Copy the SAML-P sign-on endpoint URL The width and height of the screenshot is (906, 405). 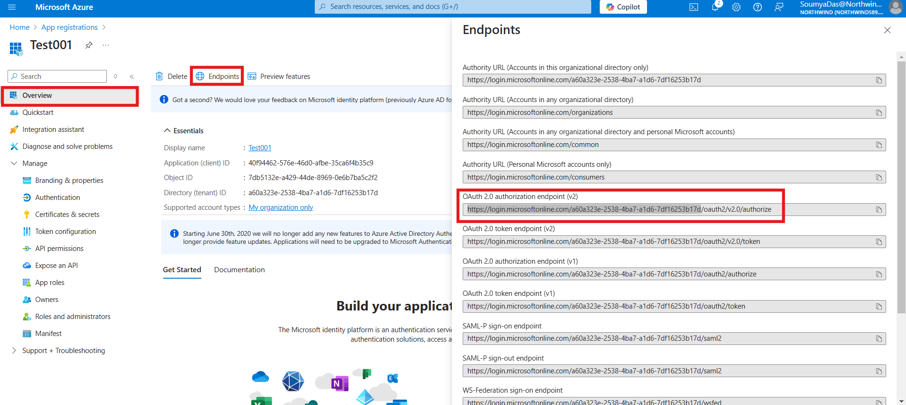tap(879, 339)
